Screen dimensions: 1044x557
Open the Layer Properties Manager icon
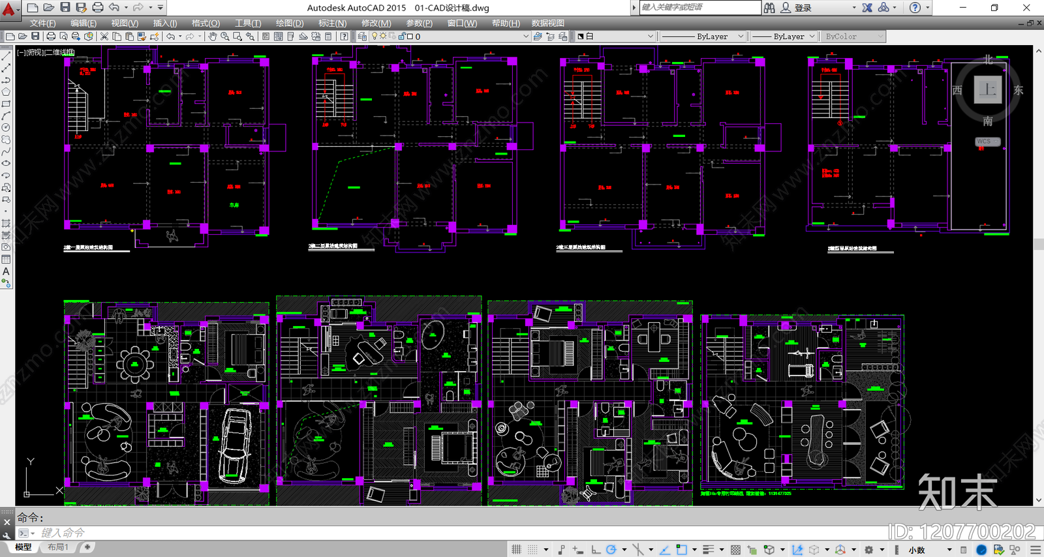[361, 37]
